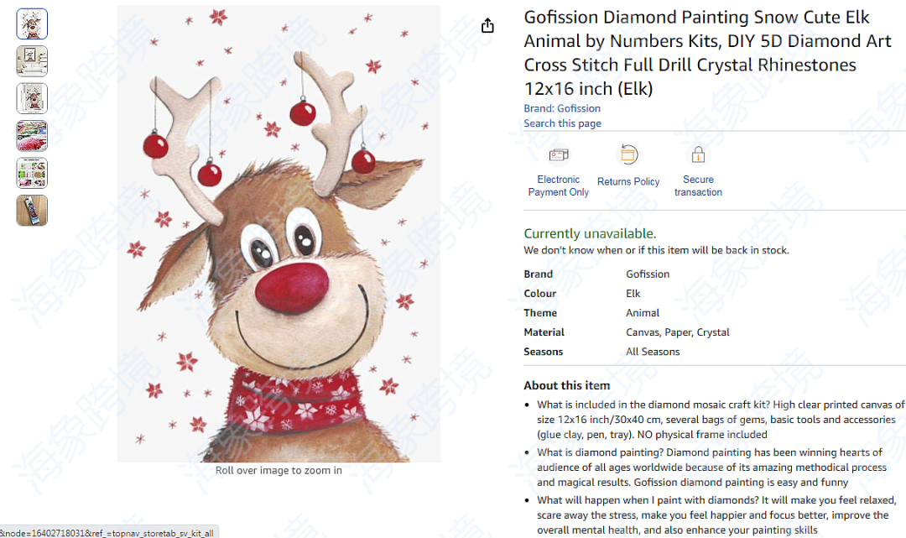This screenshot has width=906, height=538.
Task: Click the Currently unavailable status text
Action: coord(590,233)
